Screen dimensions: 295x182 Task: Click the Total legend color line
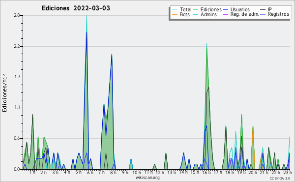175,10
